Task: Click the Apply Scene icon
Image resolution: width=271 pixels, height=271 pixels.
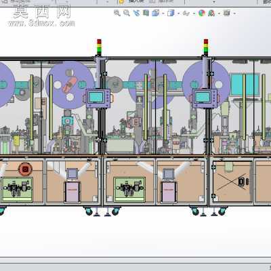Action: pyautogui.click(x=211, y=13)
